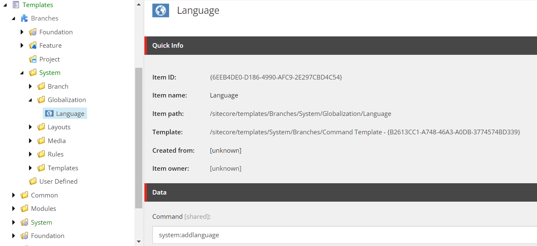Collapse the Branches node
Viewport: 537px width, 246px height.
pyautogui.click(x=13, y=18)
